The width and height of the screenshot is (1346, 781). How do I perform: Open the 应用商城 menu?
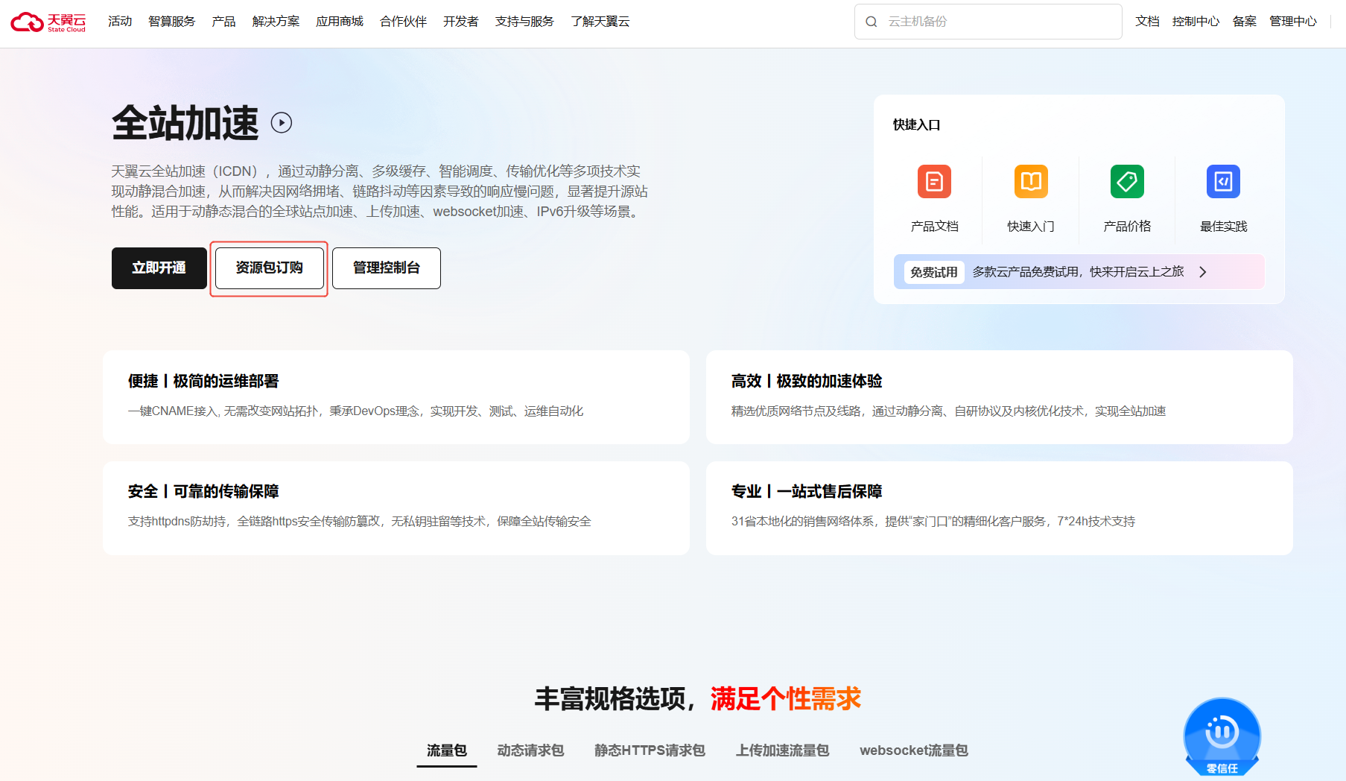[x=340, y=22]
